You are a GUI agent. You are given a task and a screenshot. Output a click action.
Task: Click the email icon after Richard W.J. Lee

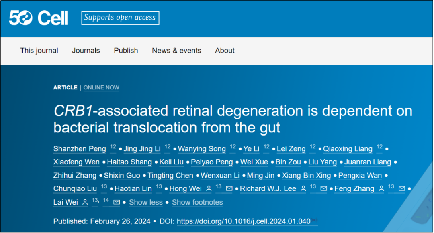coord(323,189)
